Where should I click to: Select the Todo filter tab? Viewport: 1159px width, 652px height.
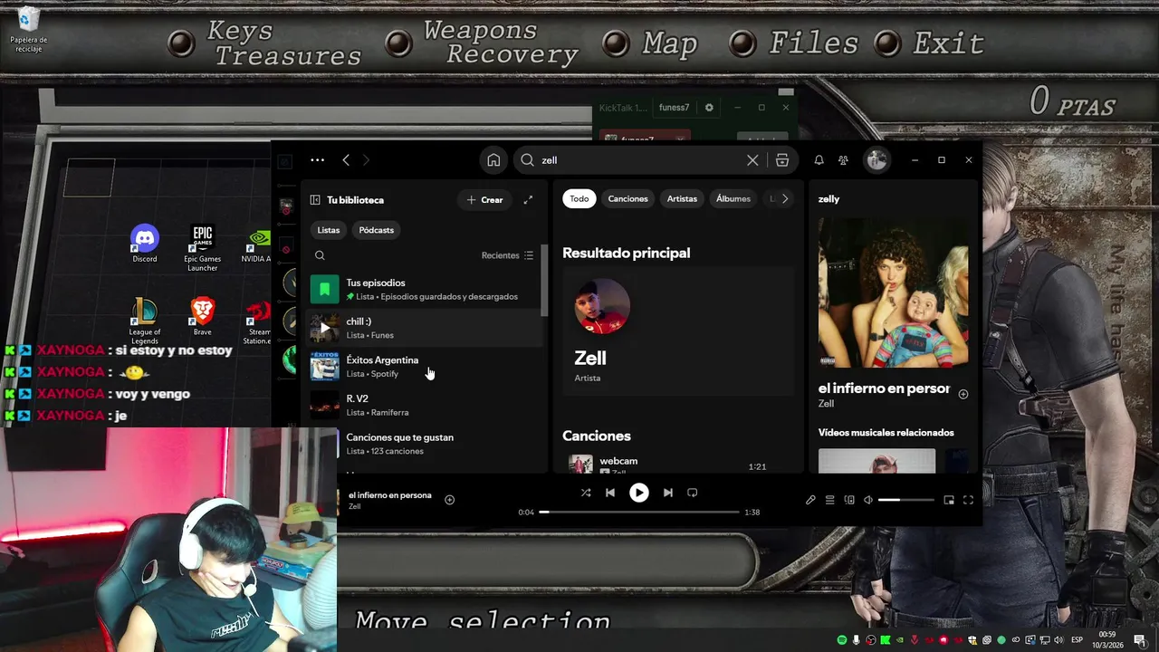[579, 199]
